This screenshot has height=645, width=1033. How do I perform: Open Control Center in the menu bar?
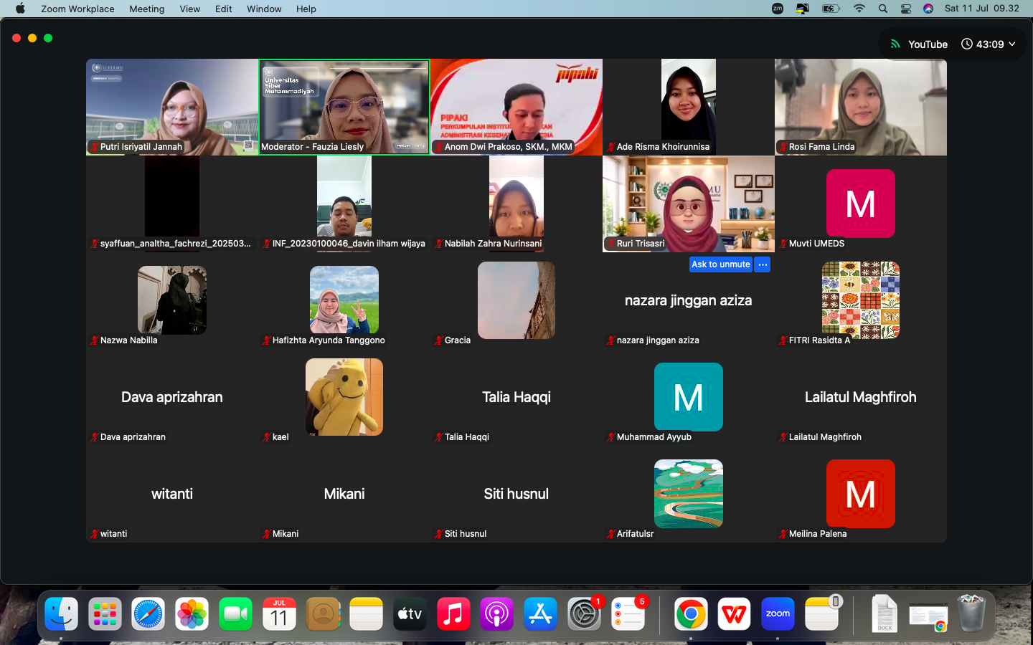click(906, 9)
